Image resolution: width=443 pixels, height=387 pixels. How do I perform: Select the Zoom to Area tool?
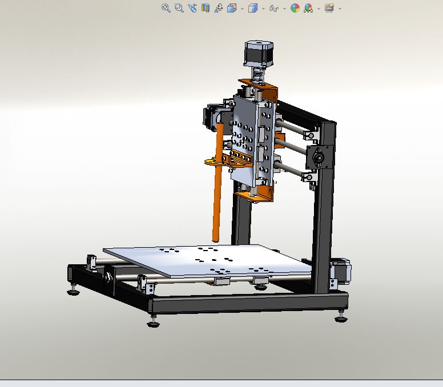[x=179, y=8]
